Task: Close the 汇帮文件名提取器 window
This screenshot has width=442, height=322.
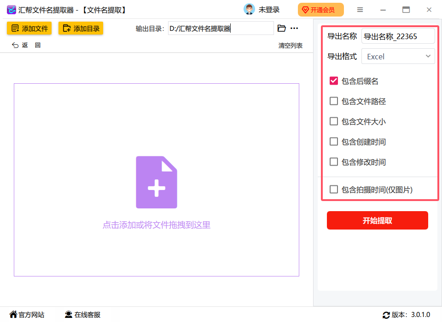Action: pos(429,10)
